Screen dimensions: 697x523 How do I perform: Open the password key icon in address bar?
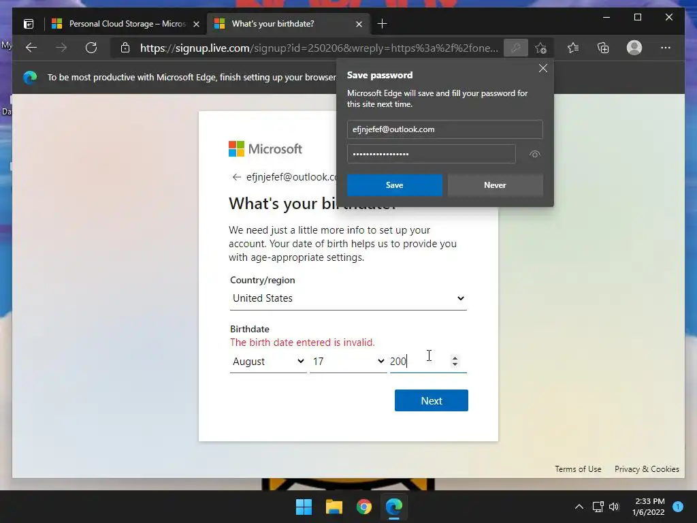[x=516, y=48]
